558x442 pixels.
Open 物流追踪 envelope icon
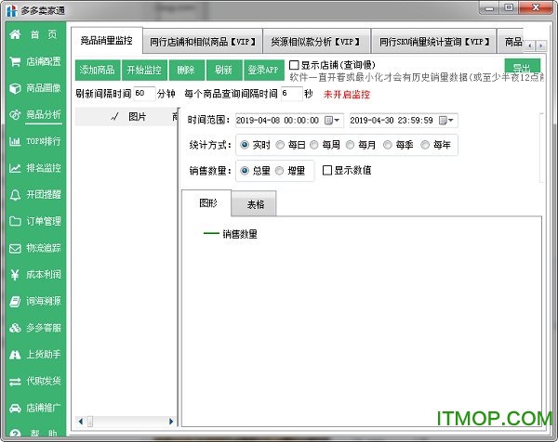pos(15,249)
